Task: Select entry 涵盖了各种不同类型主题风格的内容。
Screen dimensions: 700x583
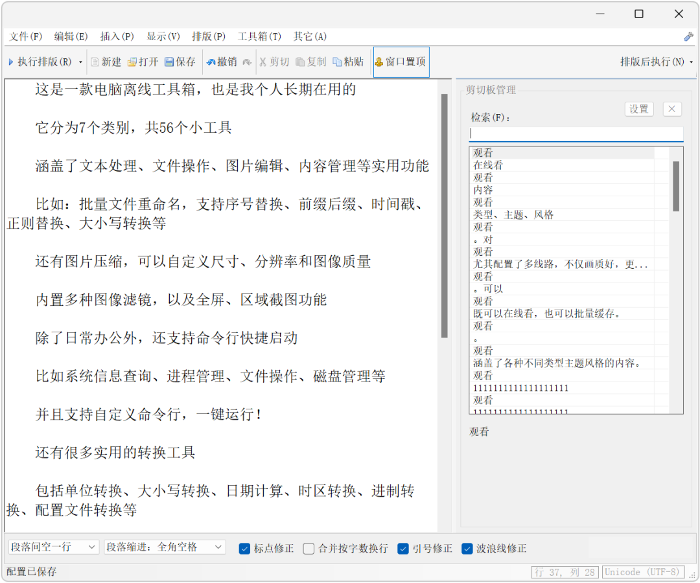Action: pos(561,363)
